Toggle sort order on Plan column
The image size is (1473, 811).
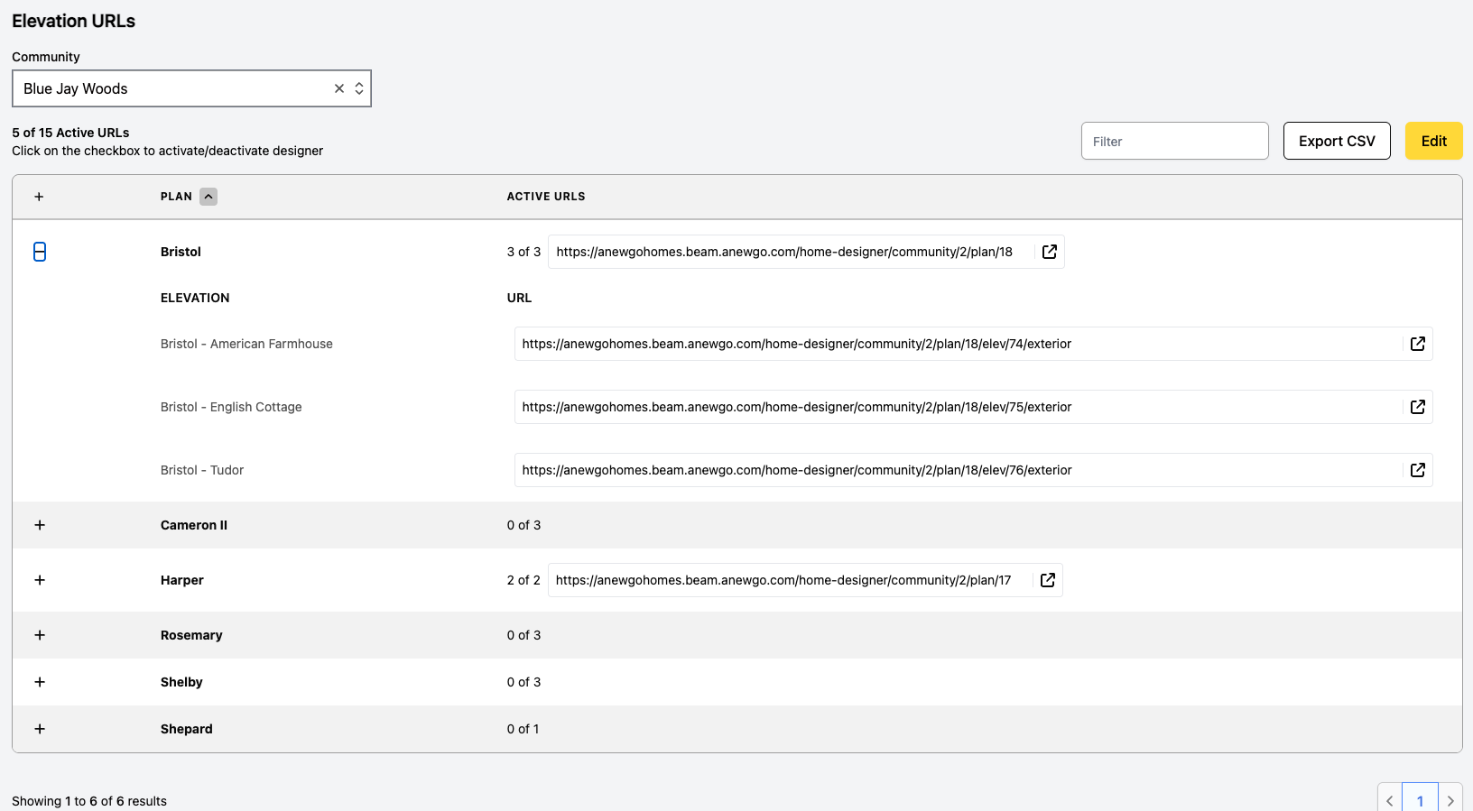click(x=208, y=197)
